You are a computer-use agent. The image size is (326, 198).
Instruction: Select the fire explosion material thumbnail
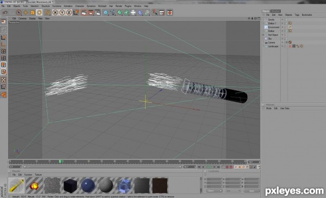pyautogui.click(x=34, y=185)
